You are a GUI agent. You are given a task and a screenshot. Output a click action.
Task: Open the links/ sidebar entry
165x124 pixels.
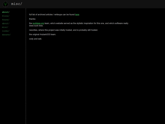tap(6, 31)
